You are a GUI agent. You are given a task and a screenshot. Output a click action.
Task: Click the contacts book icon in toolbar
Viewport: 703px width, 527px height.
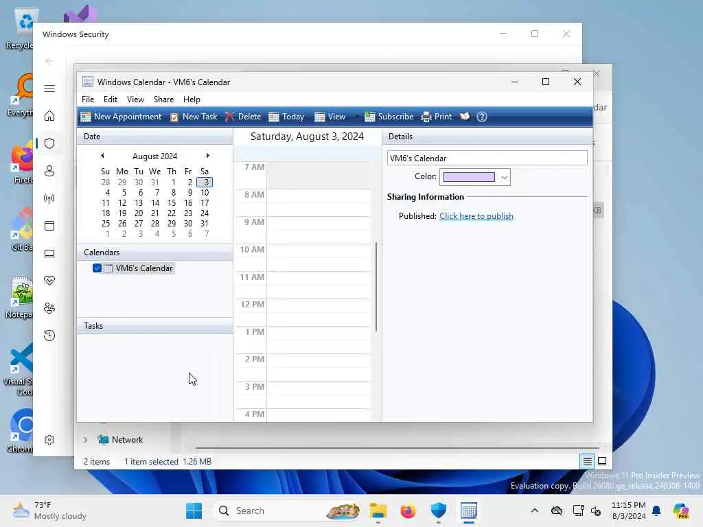coord(465,117)
